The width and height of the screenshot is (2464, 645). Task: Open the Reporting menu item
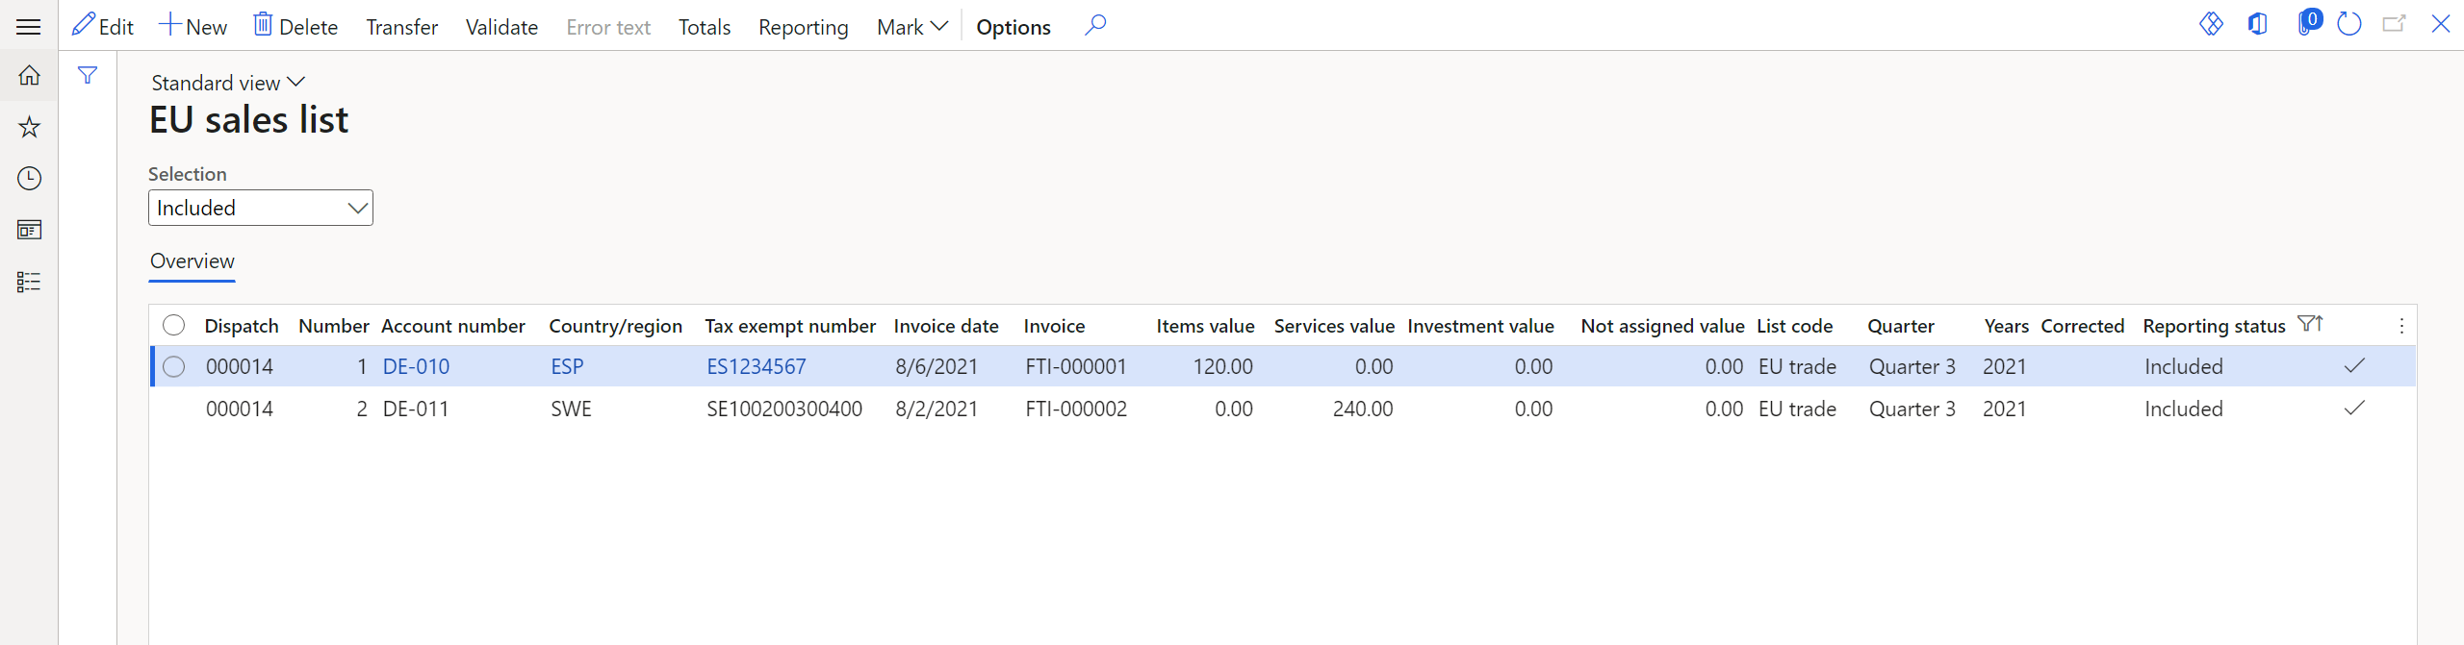[x=803, y=27]
